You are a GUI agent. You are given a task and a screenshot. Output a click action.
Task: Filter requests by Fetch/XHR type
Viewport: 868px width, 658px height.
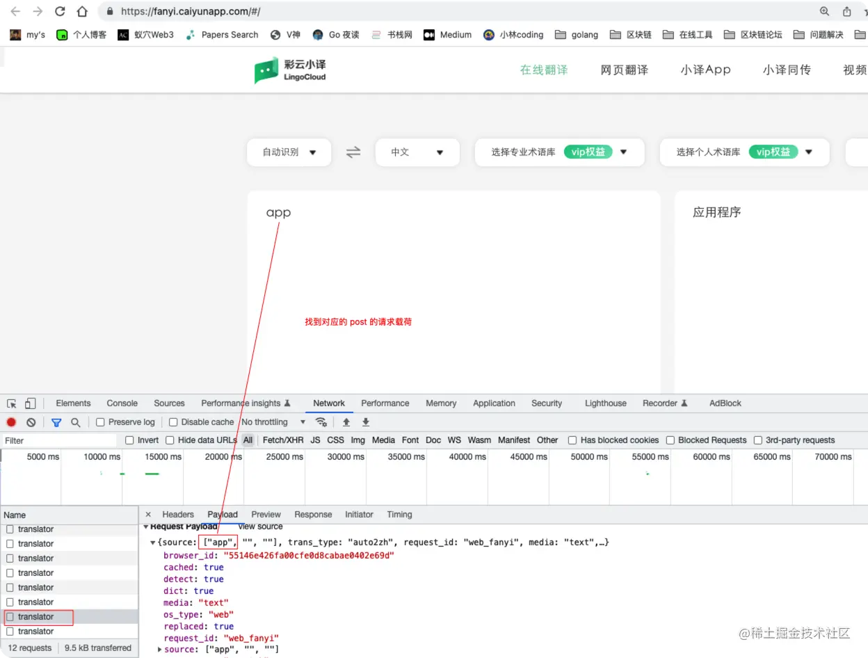(283, 440)
